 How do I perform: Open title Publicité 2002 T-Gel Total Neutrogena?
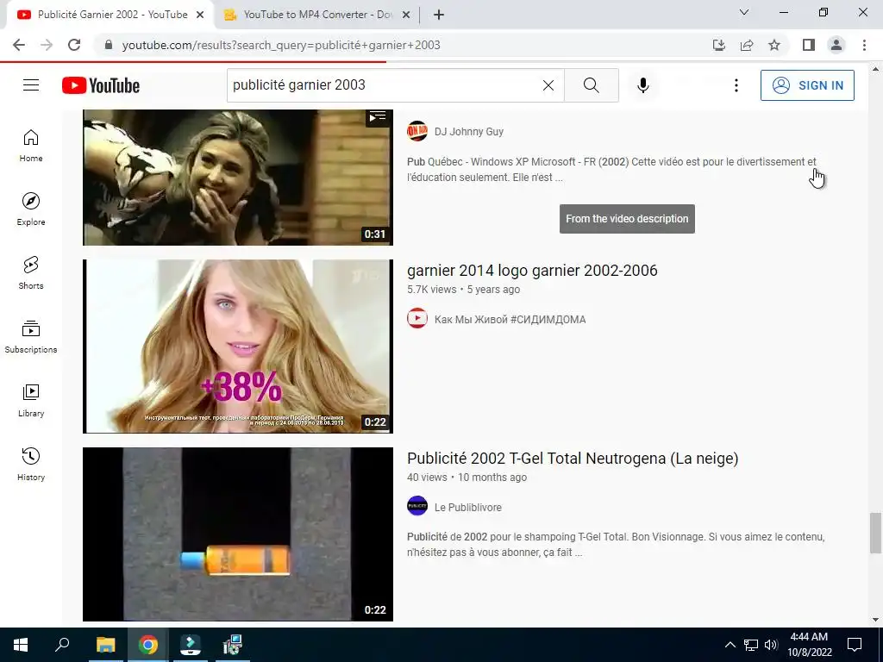tap(573, 459)
